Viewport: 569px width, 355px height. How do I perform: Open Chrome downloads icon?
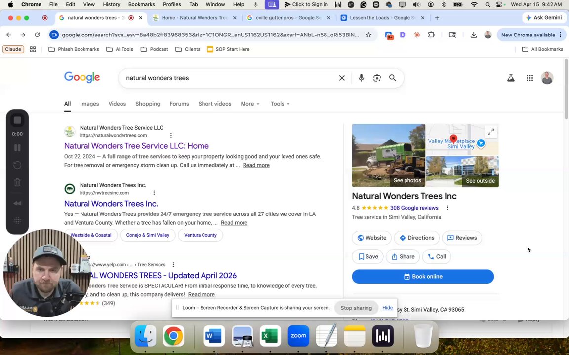(474, 35)
